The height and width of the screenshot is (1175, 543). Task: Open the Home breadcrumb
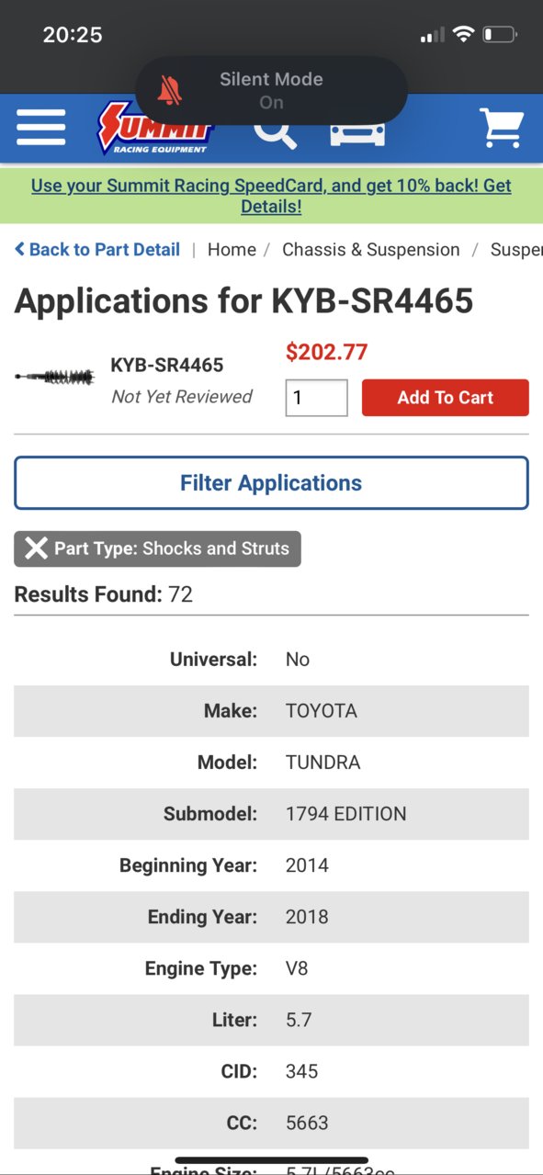coord(232,250)
